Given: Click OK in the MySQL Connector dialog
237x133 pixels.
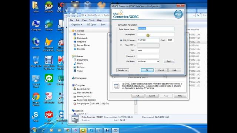Looking at the screenshot, I should pos(147,70).
